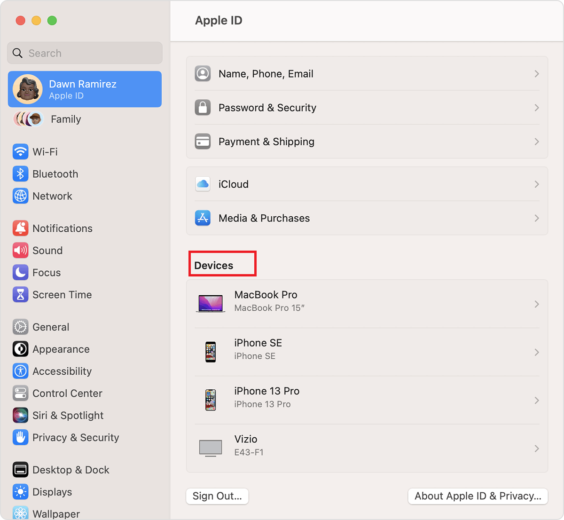Open the Sound speaker icon
This screenshot has width=564, height=520.
point(20,251)
